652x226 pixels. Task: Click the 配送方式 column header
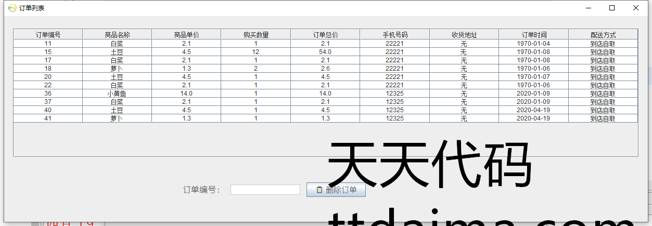tap(603, 35)
